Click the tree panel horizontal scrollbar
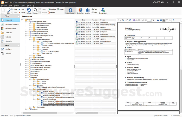182x117 pixels. pos(40,113)
